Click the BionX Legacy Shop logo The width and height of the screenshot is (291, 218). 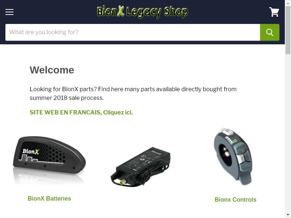pos(142,12)
